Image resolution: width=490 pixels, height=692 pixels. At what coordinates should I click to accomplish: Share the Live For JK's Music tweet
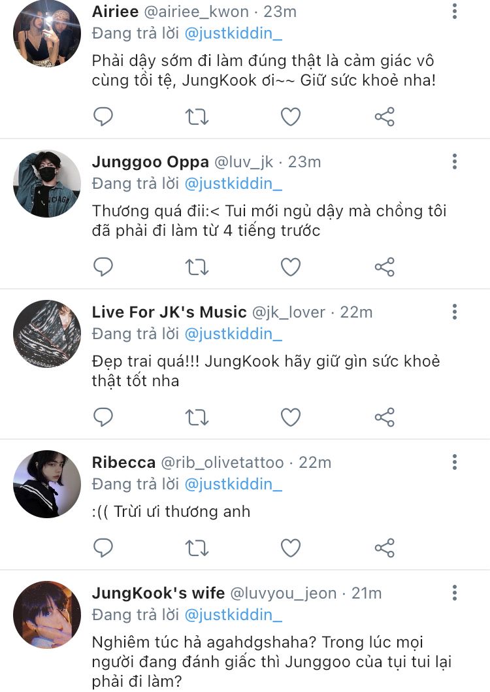tap(385, 417)
